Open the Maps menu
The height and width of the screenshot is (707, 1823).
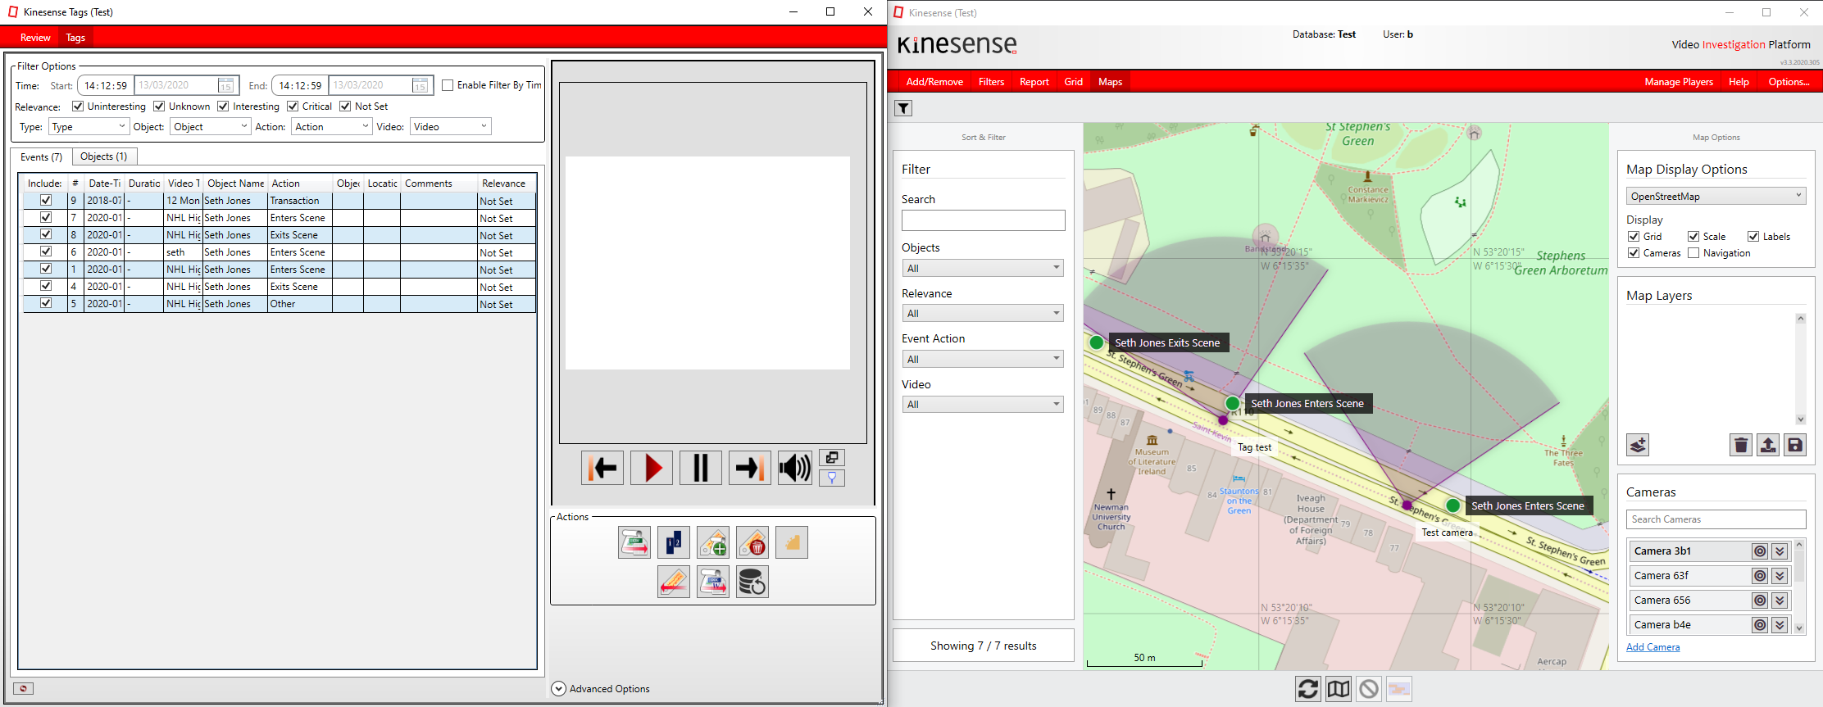[1110, 82]
